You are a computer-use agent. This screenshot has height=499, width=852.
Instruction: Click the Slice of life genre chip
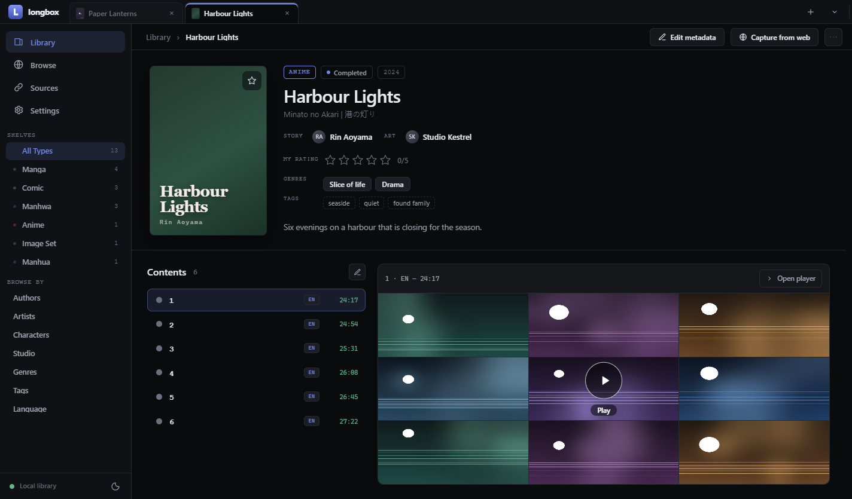click(x=347, y=184)
